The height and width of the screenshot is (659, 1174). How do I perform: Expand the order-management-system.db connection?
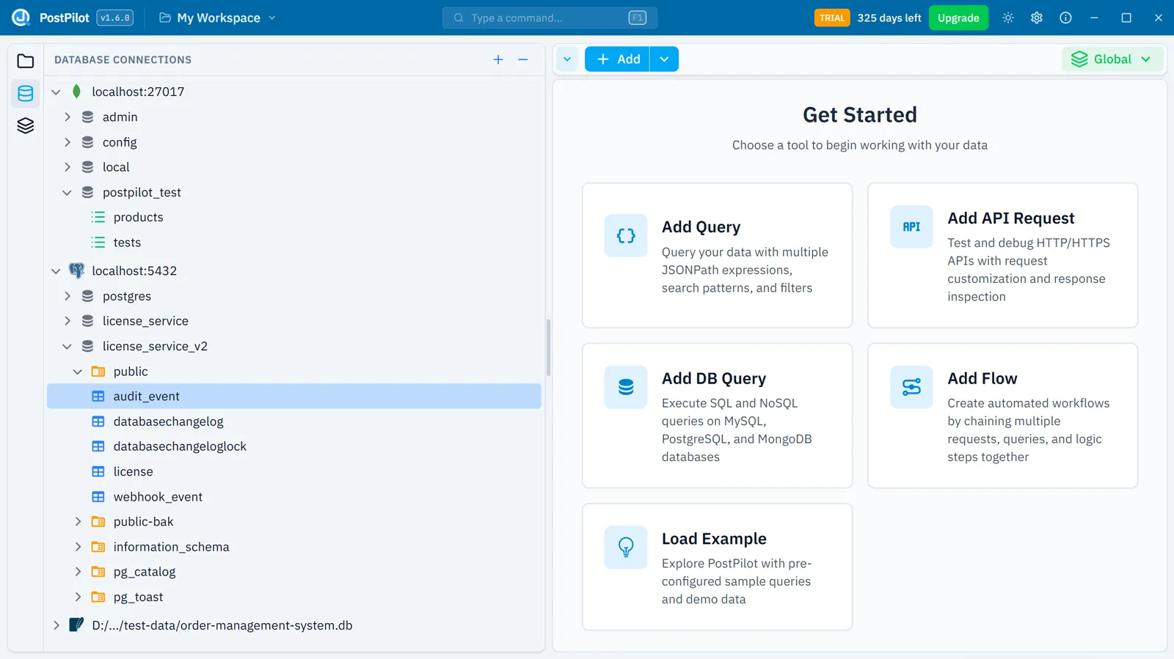point(56,625)
